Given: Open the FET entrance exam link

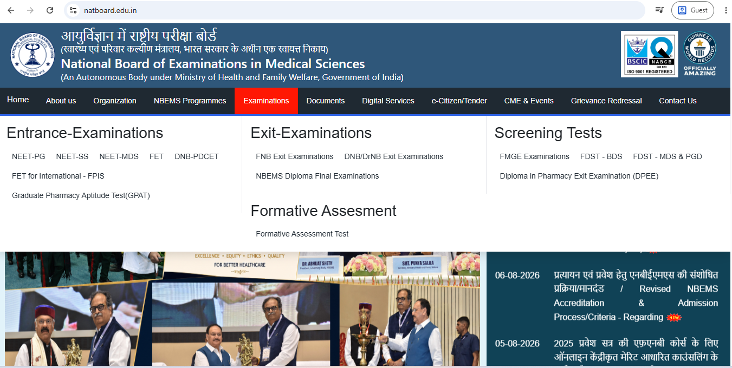Looking at the screenshot, I should [x=157, y=156].
